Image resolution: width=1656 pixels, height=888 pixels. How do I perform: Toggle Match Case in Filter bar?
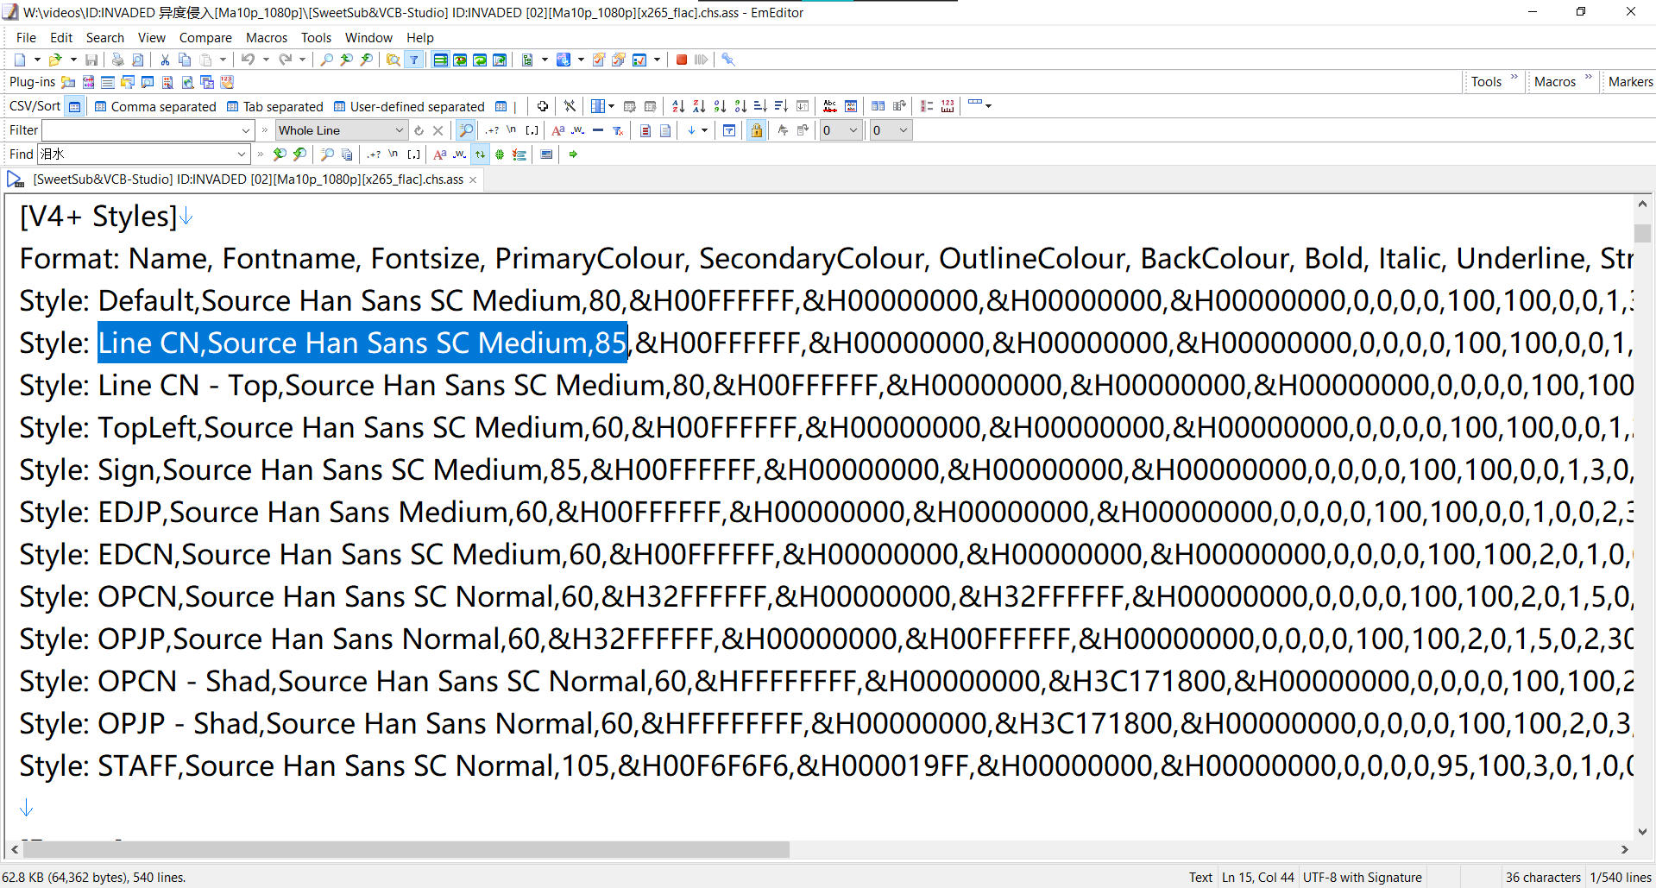(x=558, y=130)
